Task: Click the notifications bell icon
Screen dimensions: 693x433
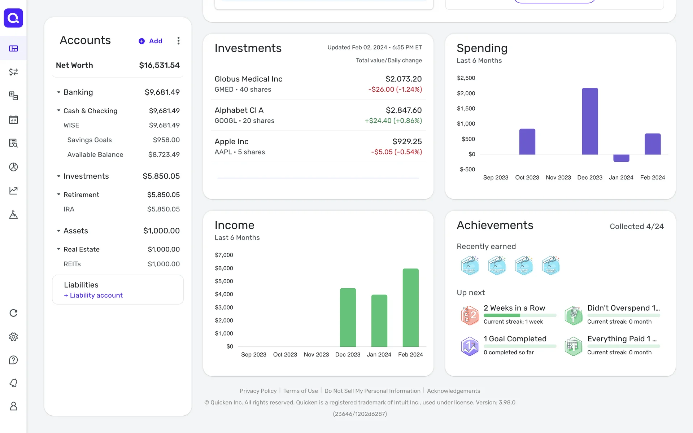Action: 13,383
